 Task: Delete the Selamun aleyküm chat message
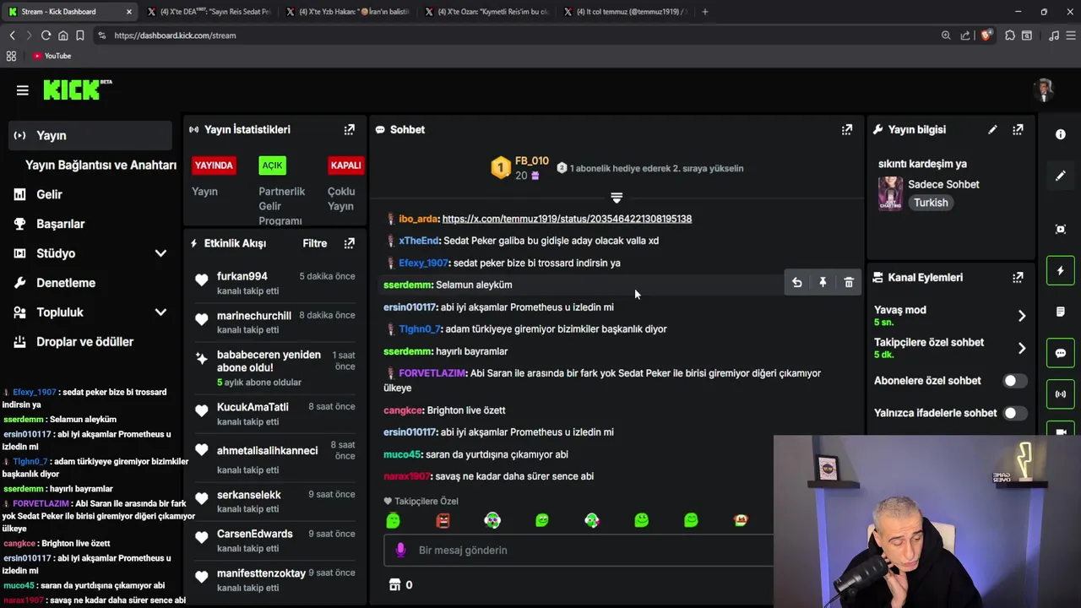(x=849, y=283)
